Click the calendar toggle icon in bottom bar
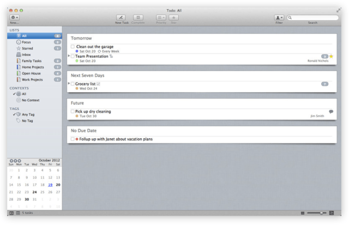The width and height of the screenshot is (349, 225). pyautogui.click(x=18, y=212)
